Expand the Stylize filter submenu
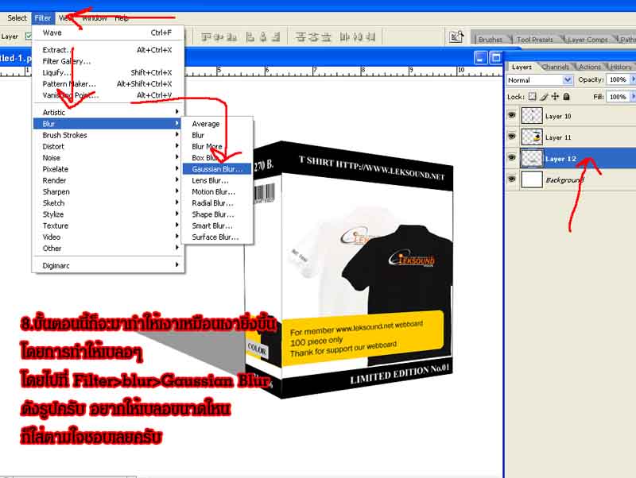 click(x=108, y=214)
